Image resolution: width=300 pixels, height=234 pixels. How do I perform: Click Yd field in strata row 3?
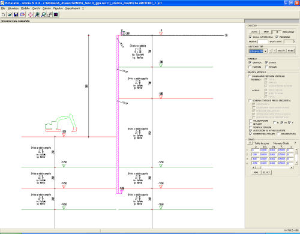coord(264,159)
